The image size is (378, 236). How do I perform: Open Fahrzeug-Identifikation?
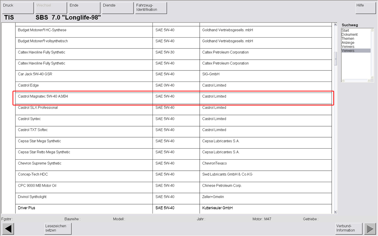coord(151,8)
